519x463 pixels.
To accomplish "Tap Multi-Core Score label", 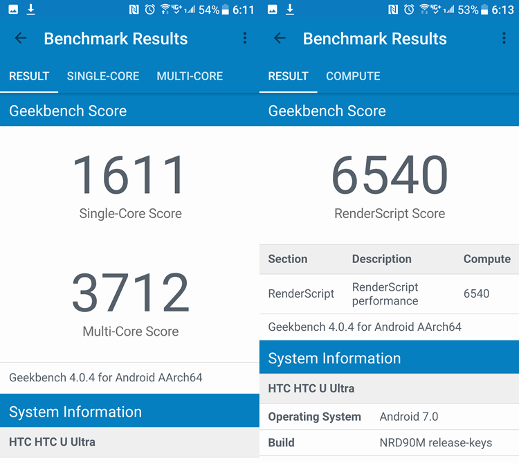I will (x=130, y=332).
